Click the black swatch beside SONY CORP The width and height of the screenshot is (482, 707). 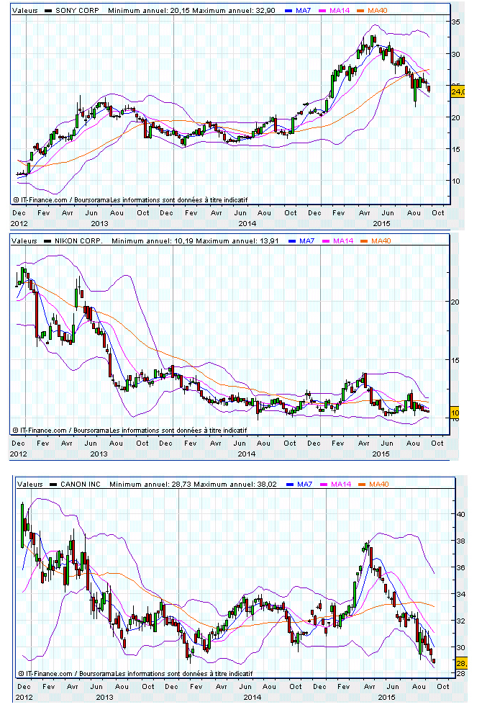(x=47, y=11)
